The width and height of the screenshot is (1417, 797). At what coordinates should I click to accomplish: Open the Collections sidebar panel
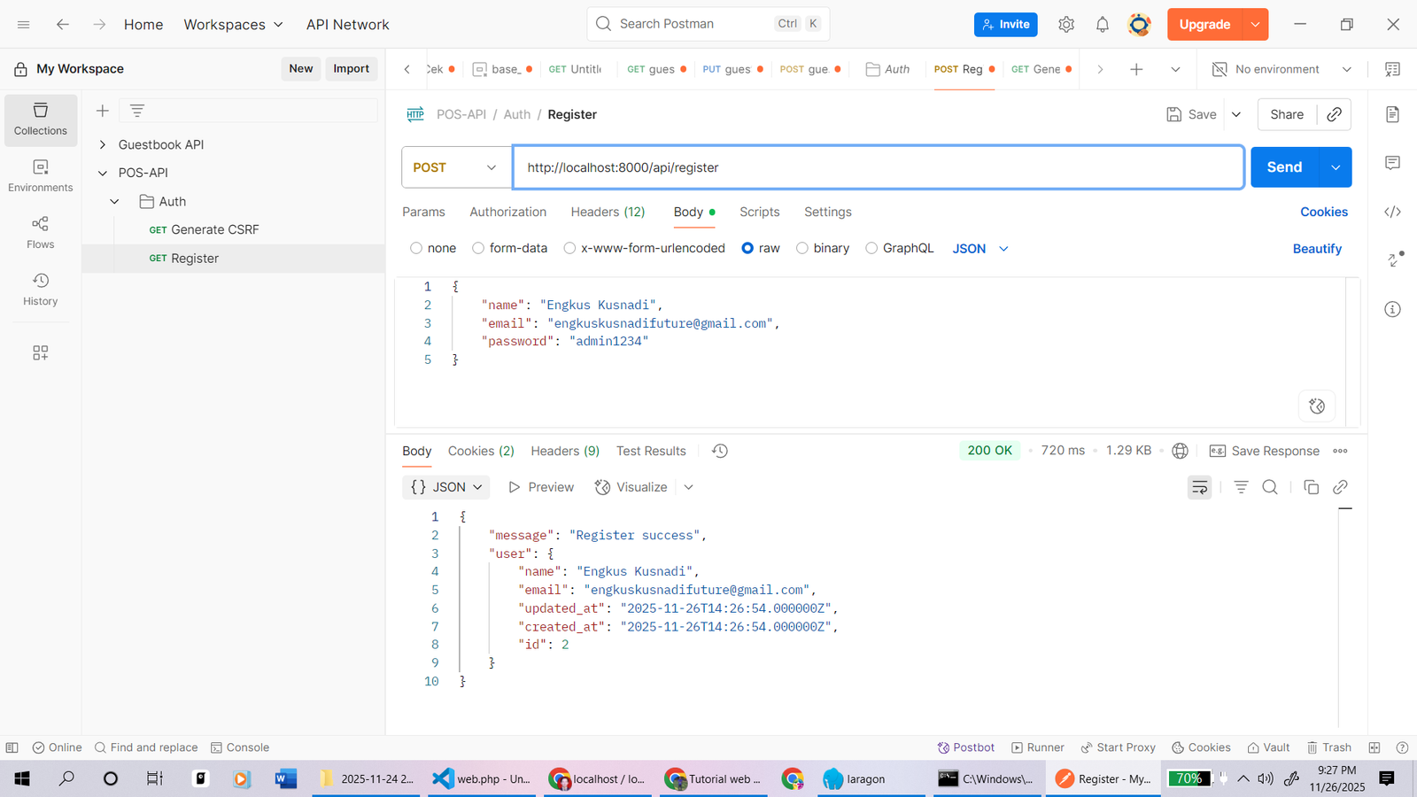[x=41, y=119]
